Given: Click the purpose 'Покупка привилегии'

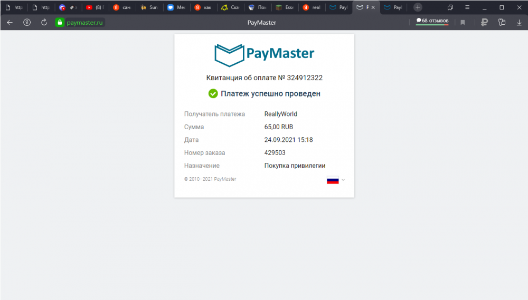Looking at the screenshot, I should tap(295, 166).
